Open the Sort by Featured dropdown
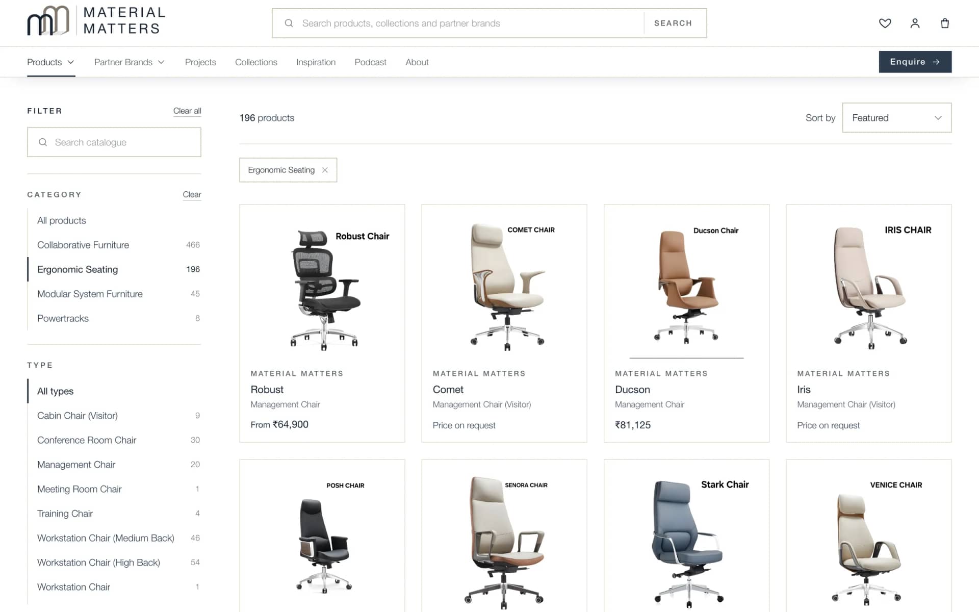The width and height of the screenshot is (979, 612). [x=897, y=118]
